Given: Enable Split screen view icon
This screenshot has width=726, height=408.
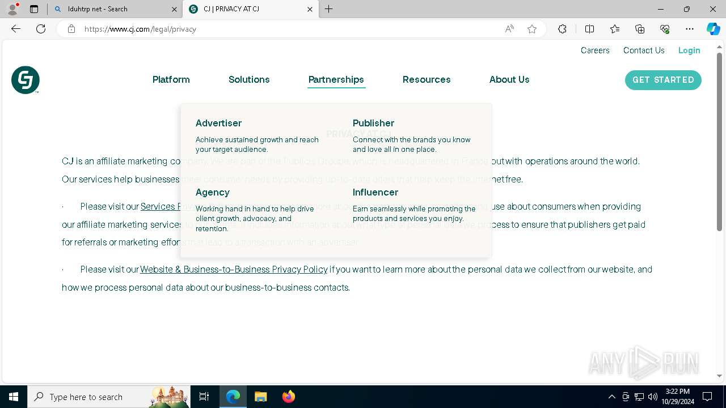Looking at the screenshot, I should (x=589, y=29).
